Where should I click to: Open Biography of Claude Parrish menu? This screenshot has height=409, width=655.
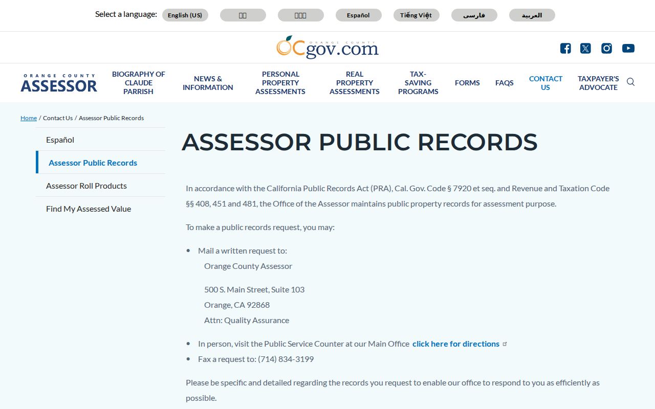pos(139,83)
